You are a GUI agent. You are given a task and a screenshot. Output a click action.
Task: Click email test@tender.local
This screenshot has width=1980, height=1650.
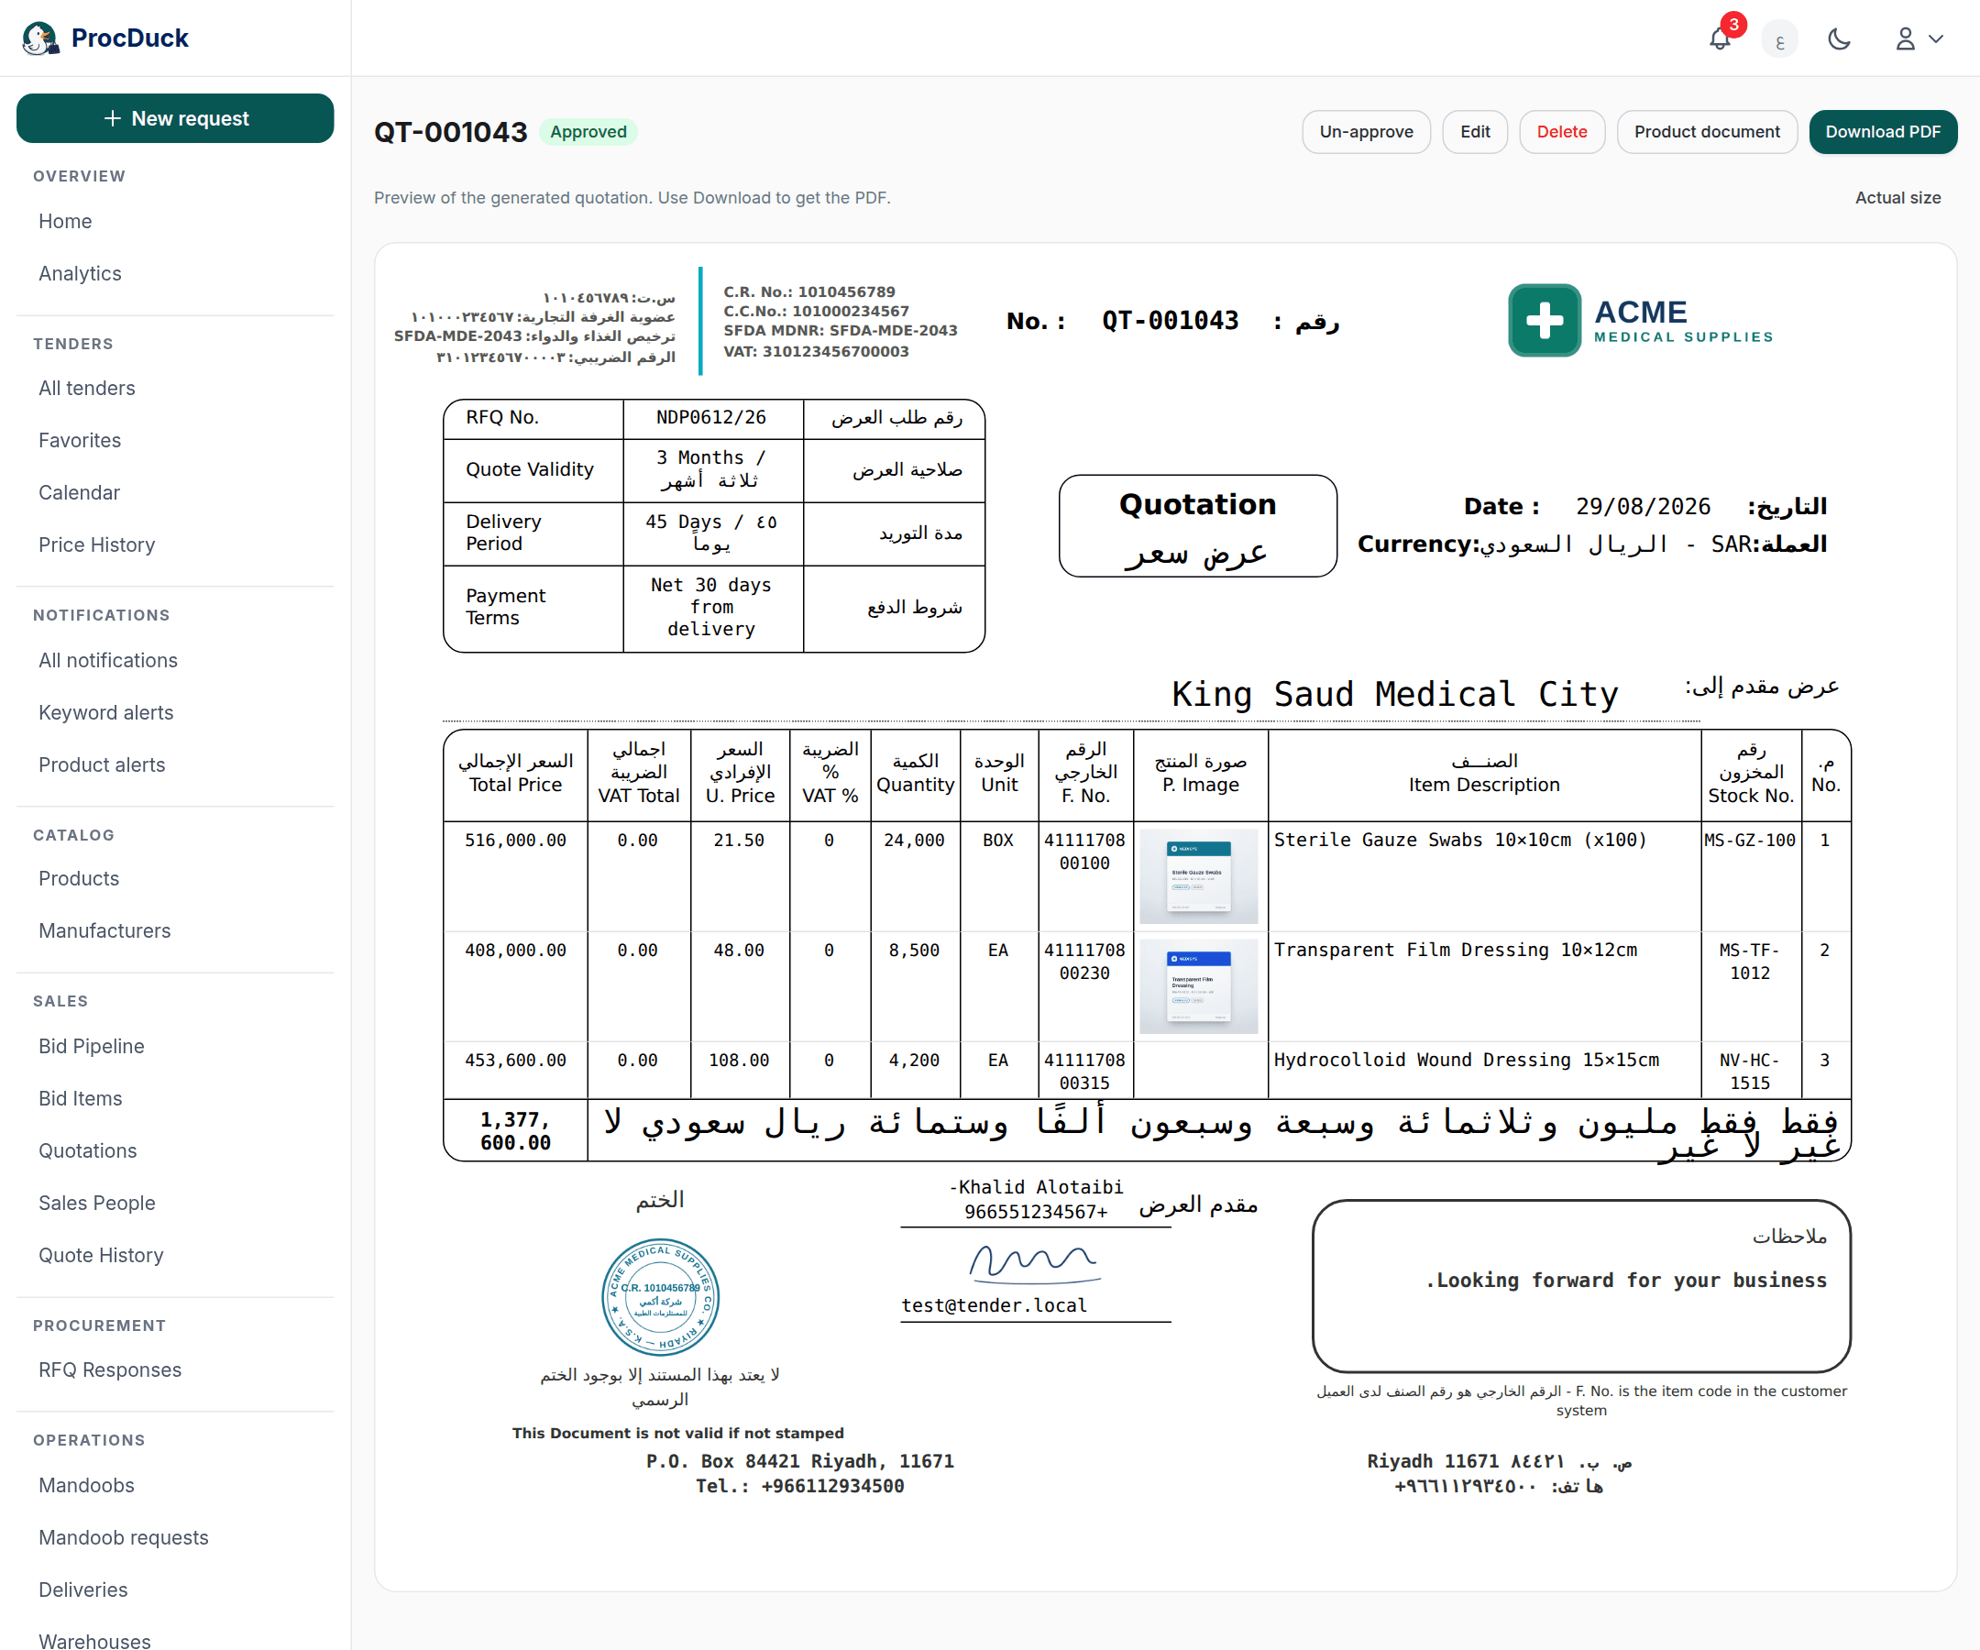point(994,1306)
